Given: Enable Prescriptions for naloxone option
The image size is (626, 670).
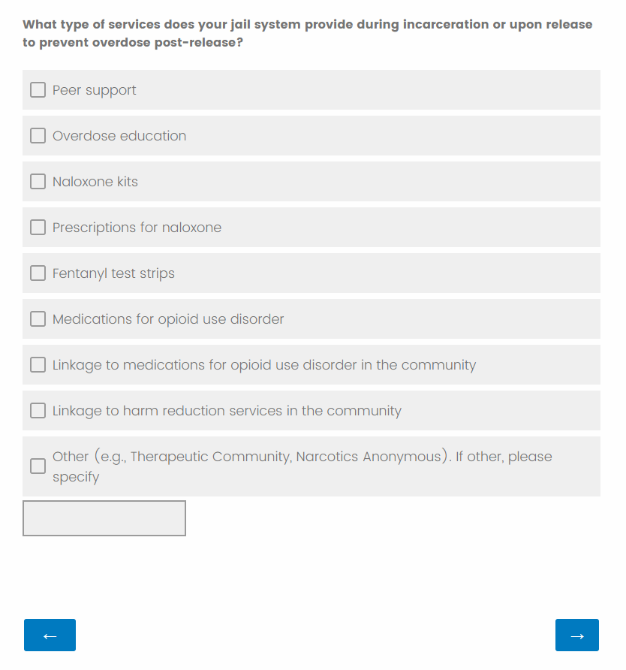Looking at the screenshot, I should click(38, 228).
